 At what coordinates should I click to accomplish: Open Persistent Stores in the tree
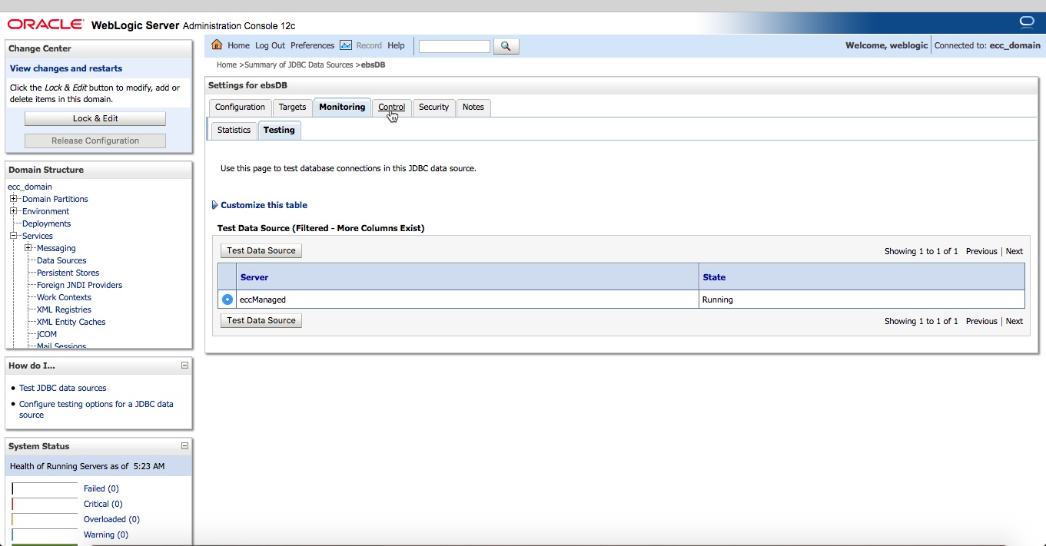click(x=68, y=273)
